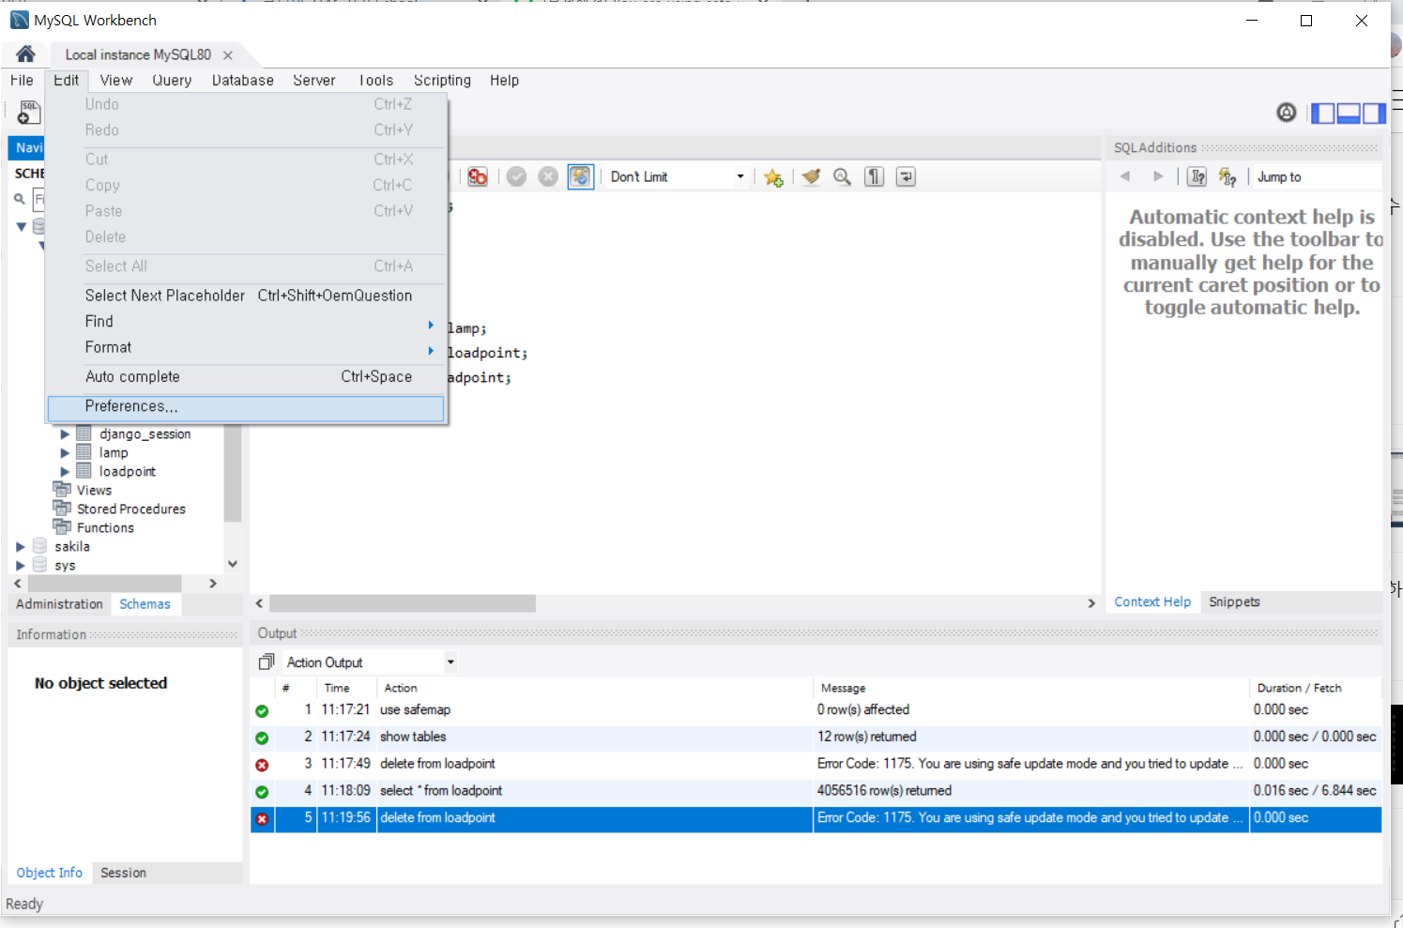Open the Workbench settings gear icon
Image resolution: width=1403 pixels, height=928 pixels.
point(1287,113)
